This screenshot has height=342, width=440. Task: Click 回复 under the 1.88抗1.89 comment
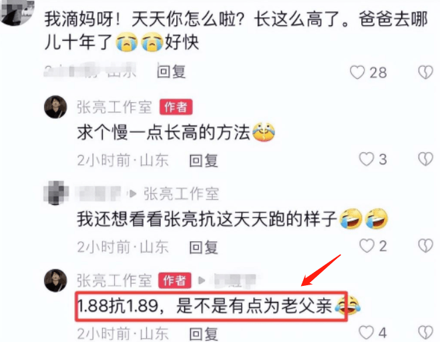tap(204, 334)
